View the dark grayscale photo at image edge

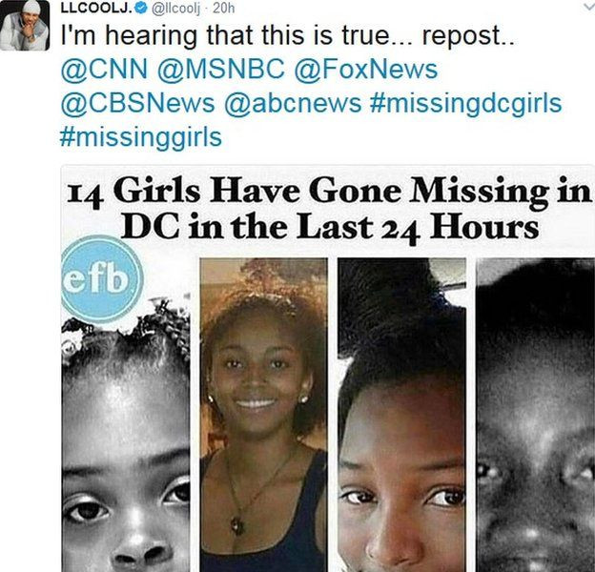[536, 415]
